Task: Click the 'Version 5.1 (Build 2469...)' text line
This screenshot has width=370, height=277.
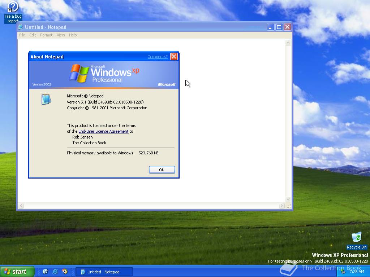Action: 105,102
